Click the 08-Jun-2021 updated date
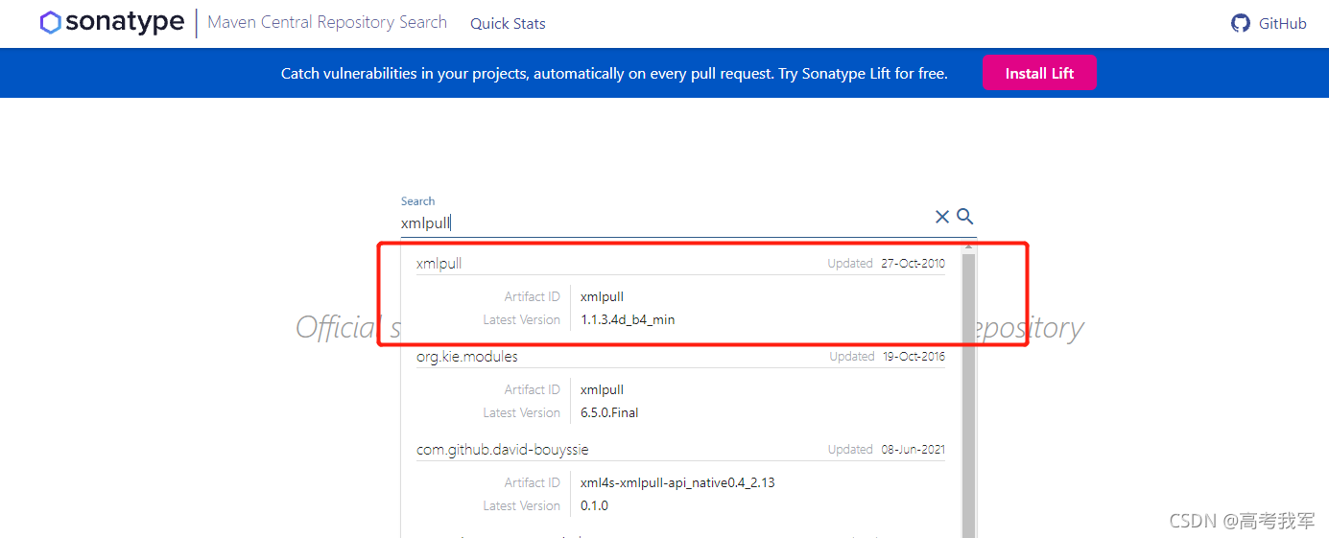This screenshot has height=538, width=1329. point(913,449)
